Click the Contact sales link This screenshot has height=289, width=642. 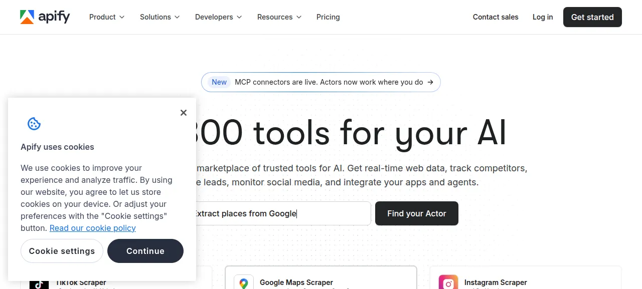coord(496,17)
